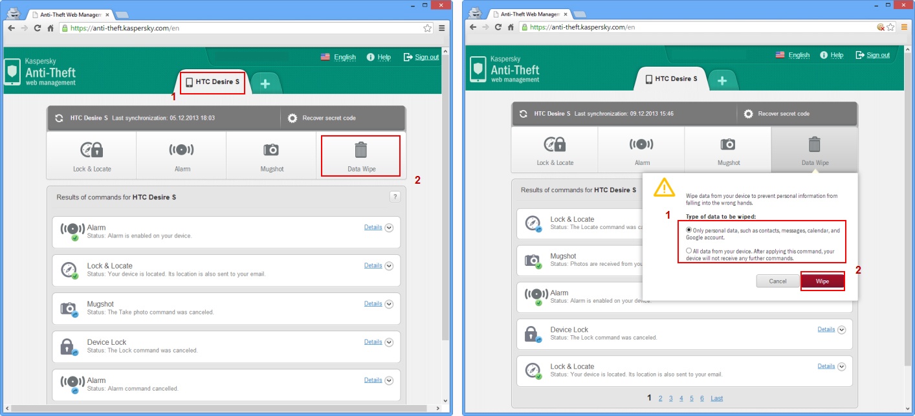Click Cancel in the Data Wipe dialog
The height and width of the screenshot is (416, 915).
pyautogui.click(x=777, y=281)
